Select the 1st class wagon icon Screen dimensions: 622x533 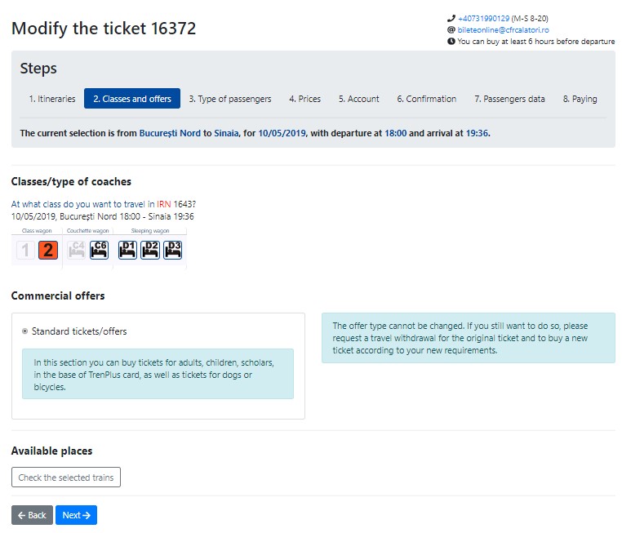click(x=25, y=251)
